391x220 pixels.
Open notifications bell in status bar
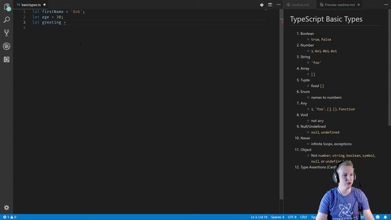coord(386,217)
